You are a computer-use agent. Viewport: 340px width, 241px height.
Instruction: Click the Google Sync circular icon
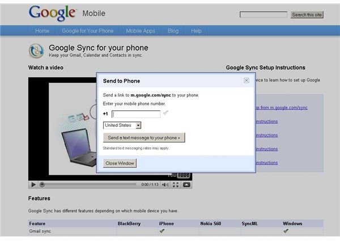pyautogui.click(x=36, y=51)
